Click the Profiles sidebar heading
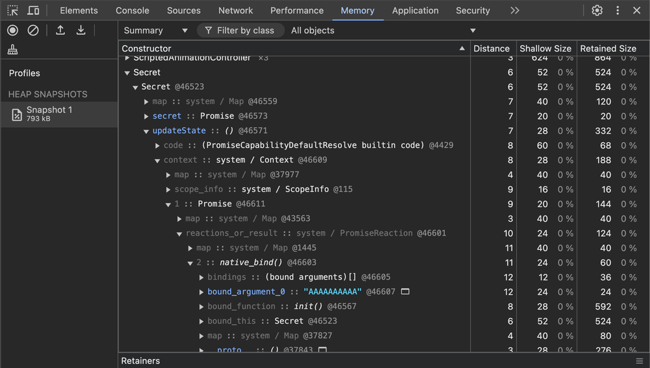 click(25, 73)
